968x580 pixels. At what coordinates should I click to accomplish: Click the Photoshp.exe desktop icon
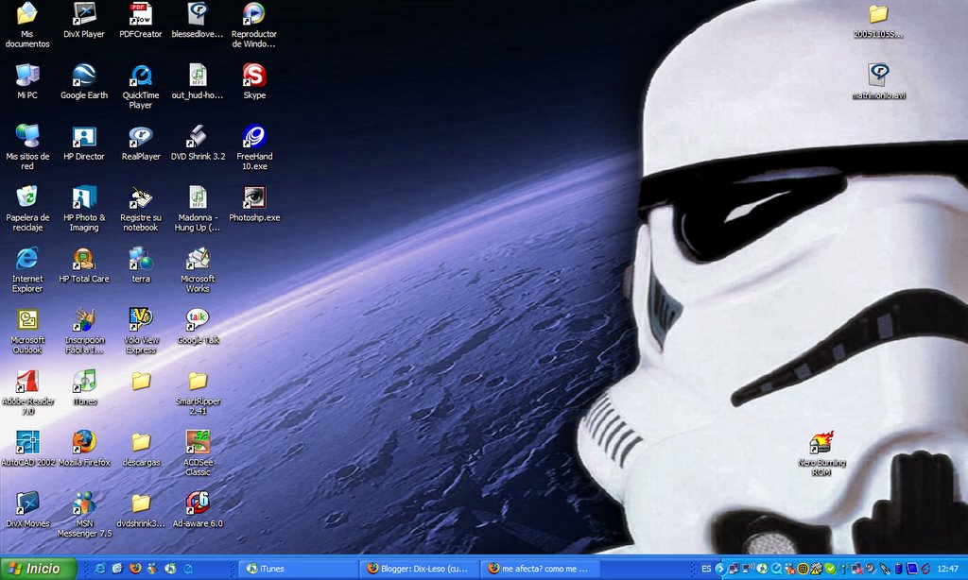(x=253, y=197)
